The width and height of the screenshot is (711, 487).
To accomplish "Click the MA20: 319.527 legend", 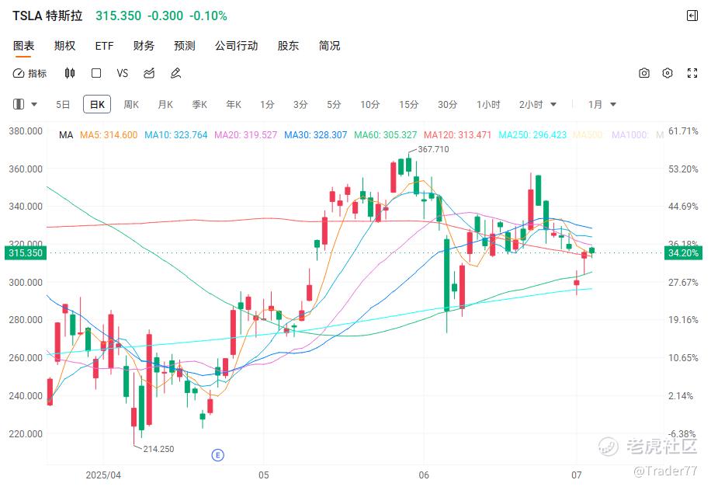I will [245, 135].
